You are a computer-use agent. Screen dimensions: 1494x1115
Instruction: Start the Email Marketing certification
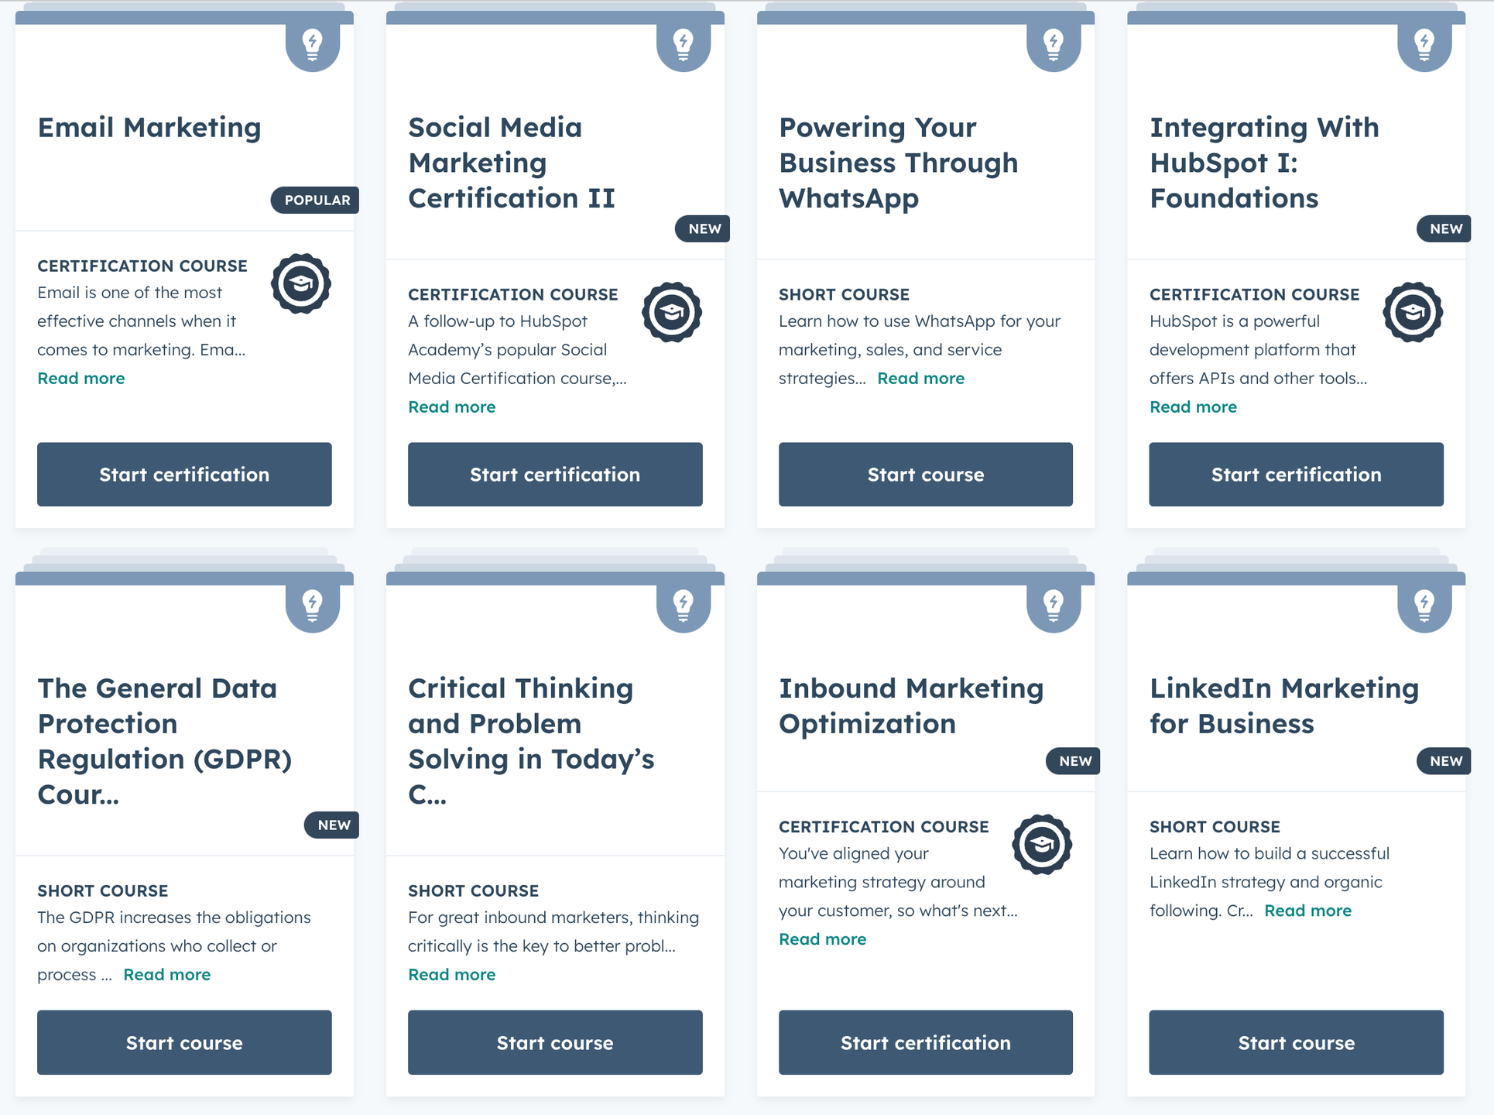tap(184, 475)
